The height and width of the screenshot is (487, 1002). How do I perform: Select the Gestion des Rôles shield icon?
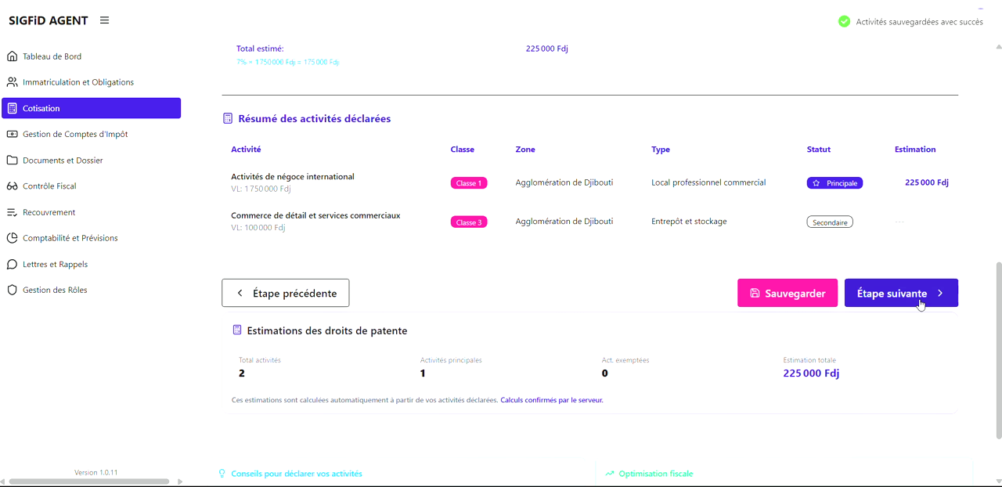(x=11, y=290)
